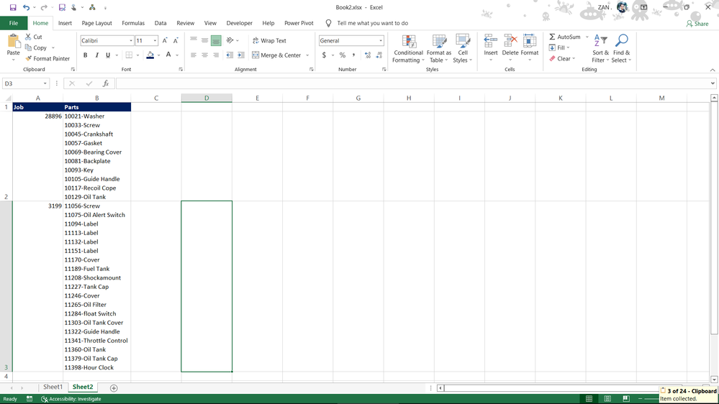Switch to the Formulas tab

coord(133,23)
